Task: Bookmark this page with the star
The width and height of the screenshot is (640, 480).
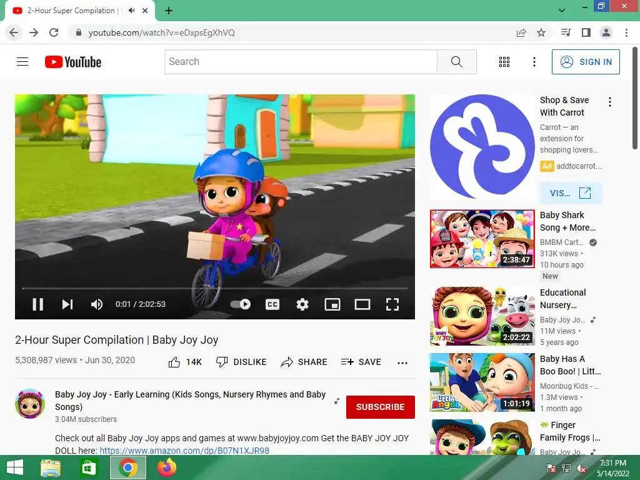Action: click(541, 32)
